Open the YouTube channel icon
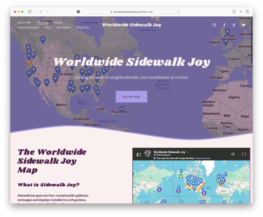263x217 pixels. tap(243, 25)
